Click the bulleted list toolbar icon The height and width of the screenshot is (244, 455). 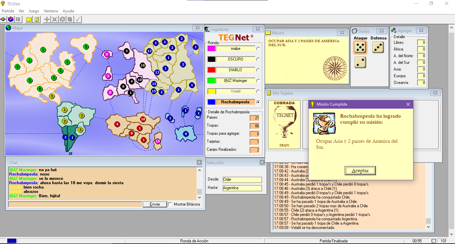click(x=18, y=19)
